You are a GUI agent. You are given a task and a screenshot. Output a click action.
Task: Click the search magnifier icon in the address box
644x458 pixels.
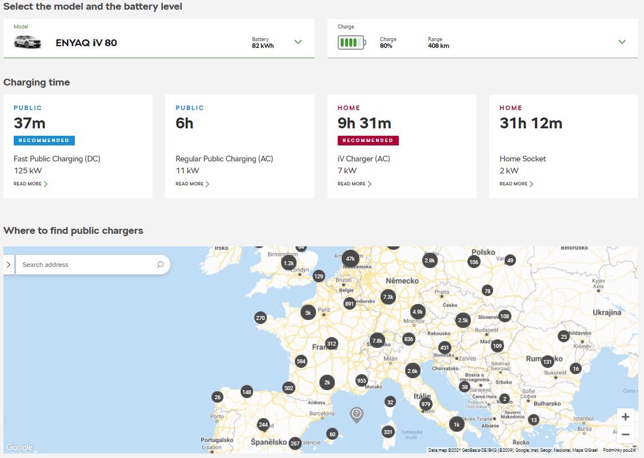(161, 265)
